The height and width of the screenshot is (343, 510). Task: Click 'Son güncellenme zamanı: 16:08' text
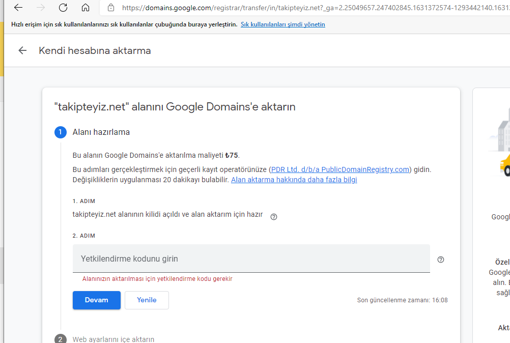point(402,300)
